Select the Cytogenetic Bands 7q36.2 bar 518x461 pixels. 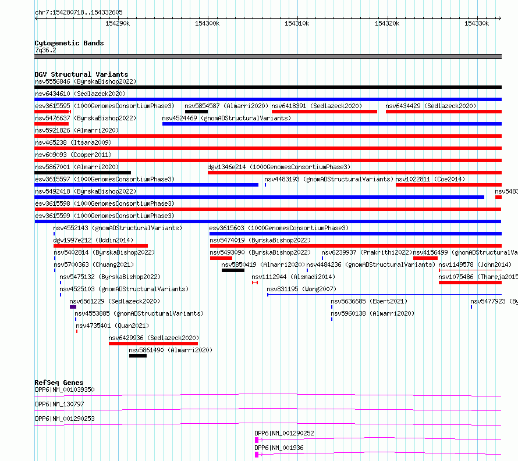tap(268, 56)
